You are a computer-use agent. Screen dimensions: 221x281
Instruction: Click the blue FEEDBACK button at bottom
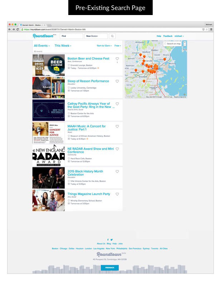pyautogui.click(x=109, y=267)
